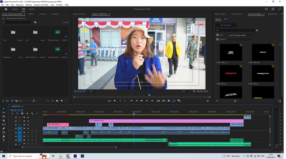Switch to the Lumetri Color tab
286x159 pixels.
237,14
